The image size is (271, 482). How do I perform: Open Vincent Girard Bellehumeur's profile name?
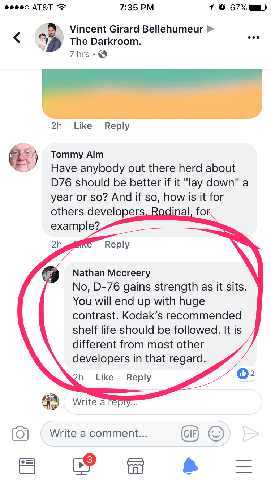click(x=136, y=29)
